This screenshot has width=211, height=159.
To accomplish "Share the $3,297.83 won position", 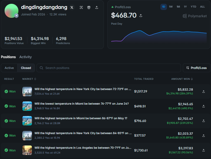I will 204,150.
